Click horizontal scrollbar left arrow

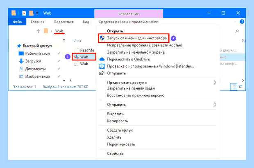click(x=70, y=81)
